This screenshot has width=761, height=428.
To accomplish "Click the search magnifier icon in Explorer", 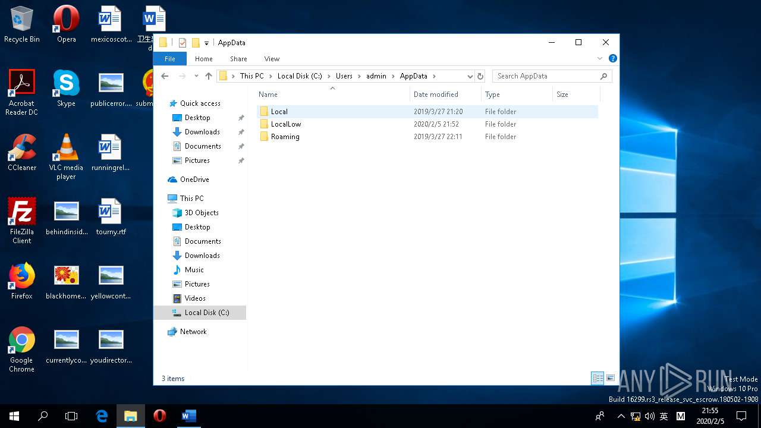I will (x=603, y=76).
